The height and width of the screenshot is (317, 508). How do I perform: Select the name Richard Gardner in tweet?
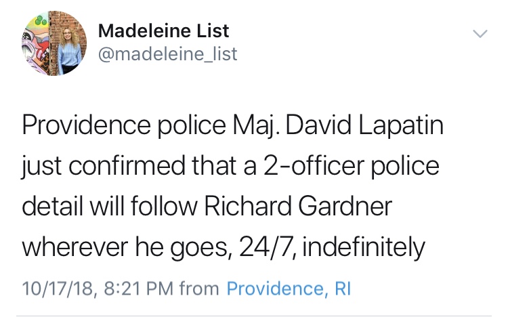[298, 206]
